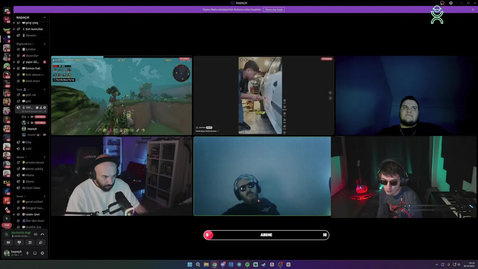Open soundboard icon
Image resolution: width=478 pixels, height=269 pixels.
[x=41, y=242]
